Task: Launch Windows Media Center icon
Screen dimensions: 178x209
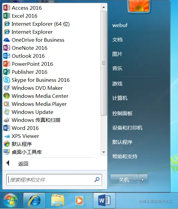Action: 7,96
